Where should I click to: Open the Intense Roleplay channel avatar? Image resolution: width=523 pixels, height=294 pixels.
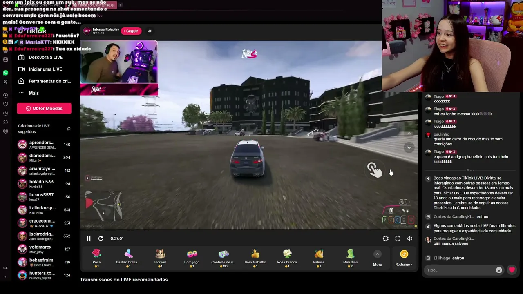[x=87, y=31]
